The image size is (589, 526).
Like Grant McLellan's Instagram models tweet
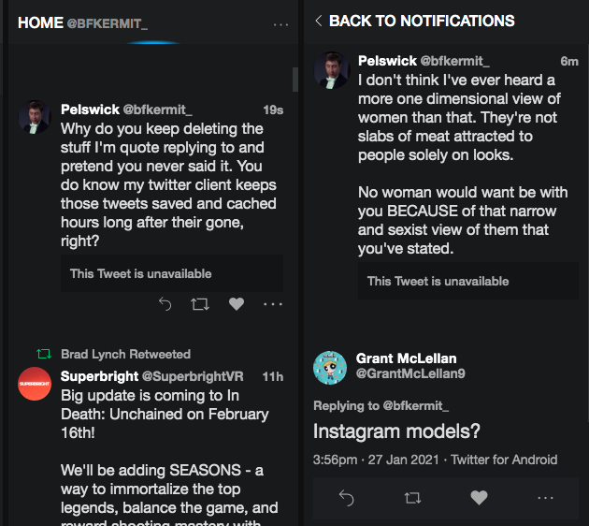(479, 498)
